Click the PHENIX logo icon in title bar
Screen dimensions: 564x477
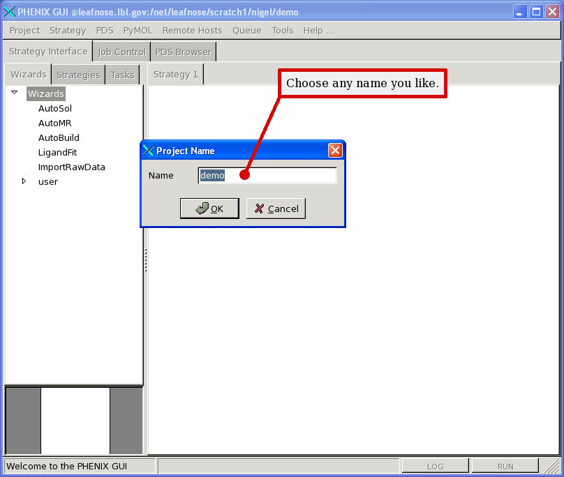(10, 12)
